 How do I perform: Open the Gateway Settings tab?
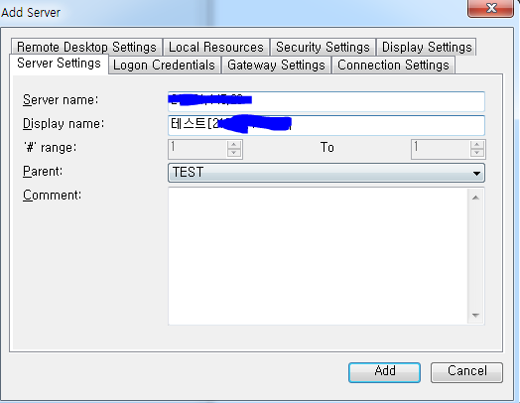pyautogui.click(x=276, y=65)
